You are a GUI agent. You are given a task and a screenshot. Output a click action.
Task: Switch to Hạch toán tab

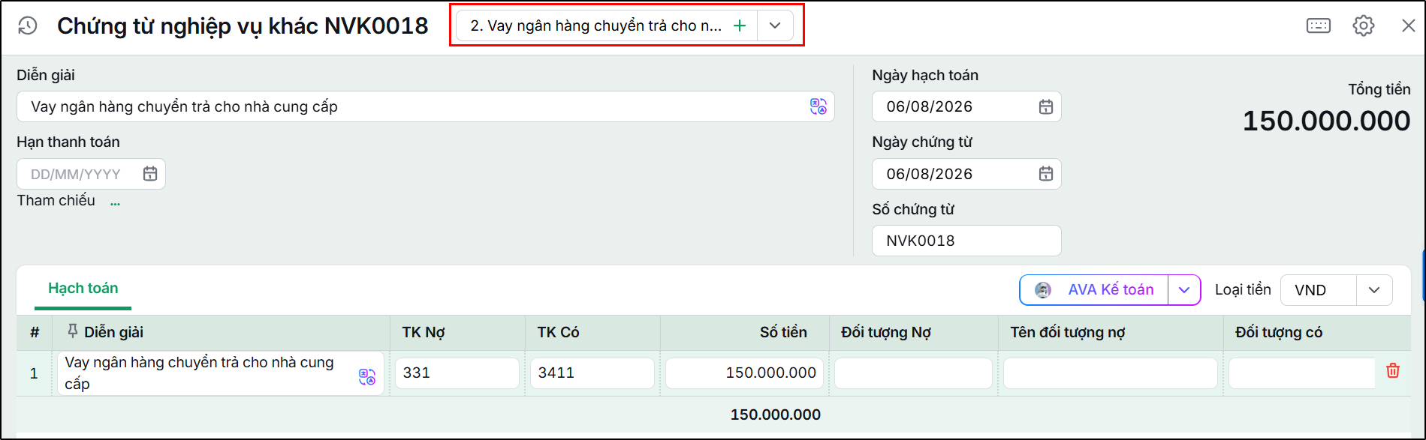(x=83, y=289)
